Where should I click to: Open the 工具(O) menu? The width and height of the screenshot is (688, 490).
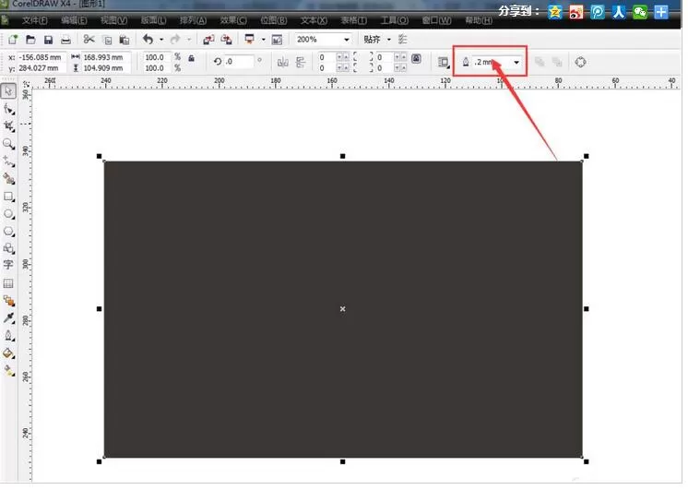395,20
